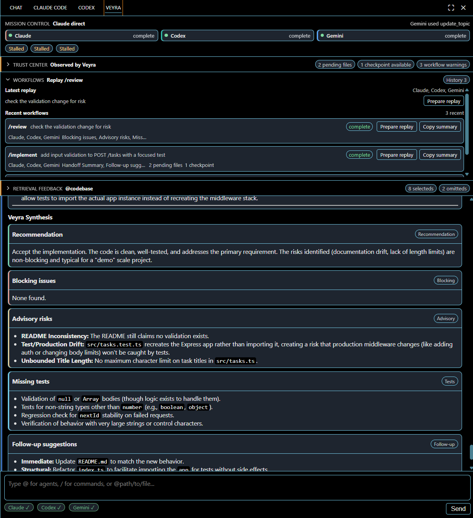Image resolution: width=473 pixels, height=518 pixels.
Task: Open History 3 badge
Action: click(456, 80)
